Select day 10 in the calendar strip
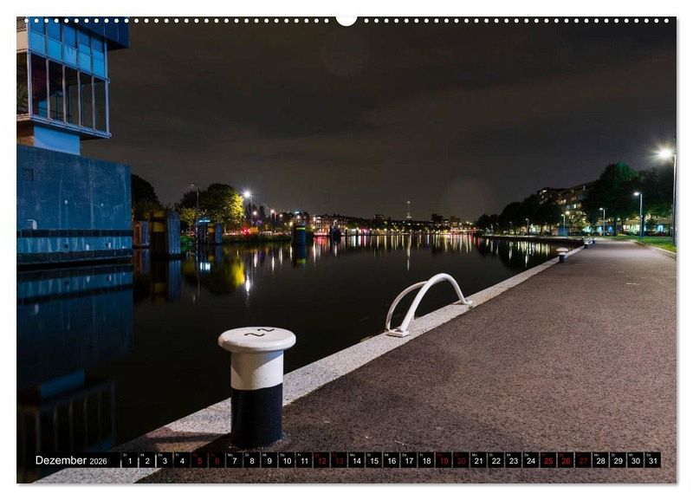The image size is (693, 500). [287, 460]
